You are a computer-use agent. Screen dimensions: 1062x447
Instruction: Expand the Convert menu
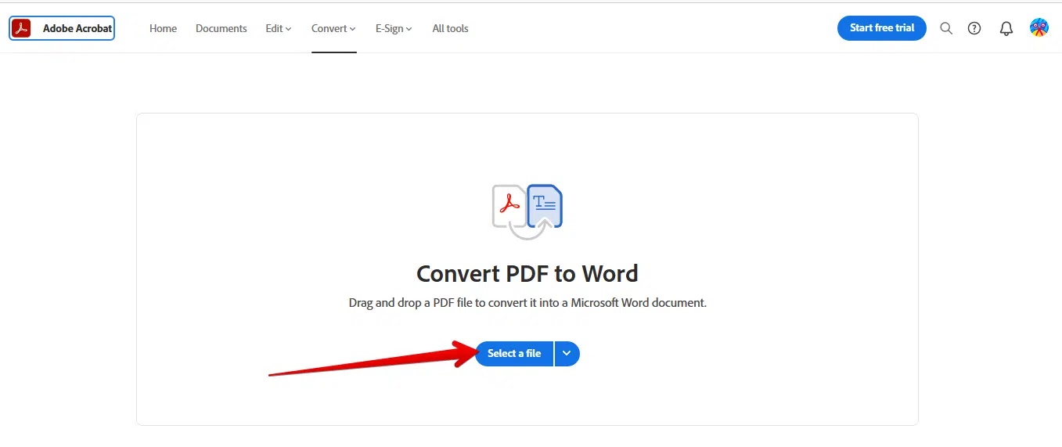pyautogui.click(x=333, y=28)
